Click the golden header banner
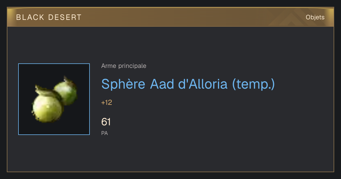Viewport: 341px width, 179px height. [170, 17]
